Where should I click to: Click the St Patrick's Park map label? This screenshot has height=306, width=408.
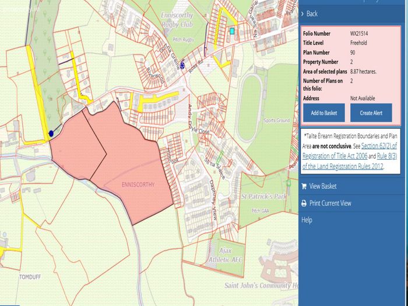coord(263,196)
